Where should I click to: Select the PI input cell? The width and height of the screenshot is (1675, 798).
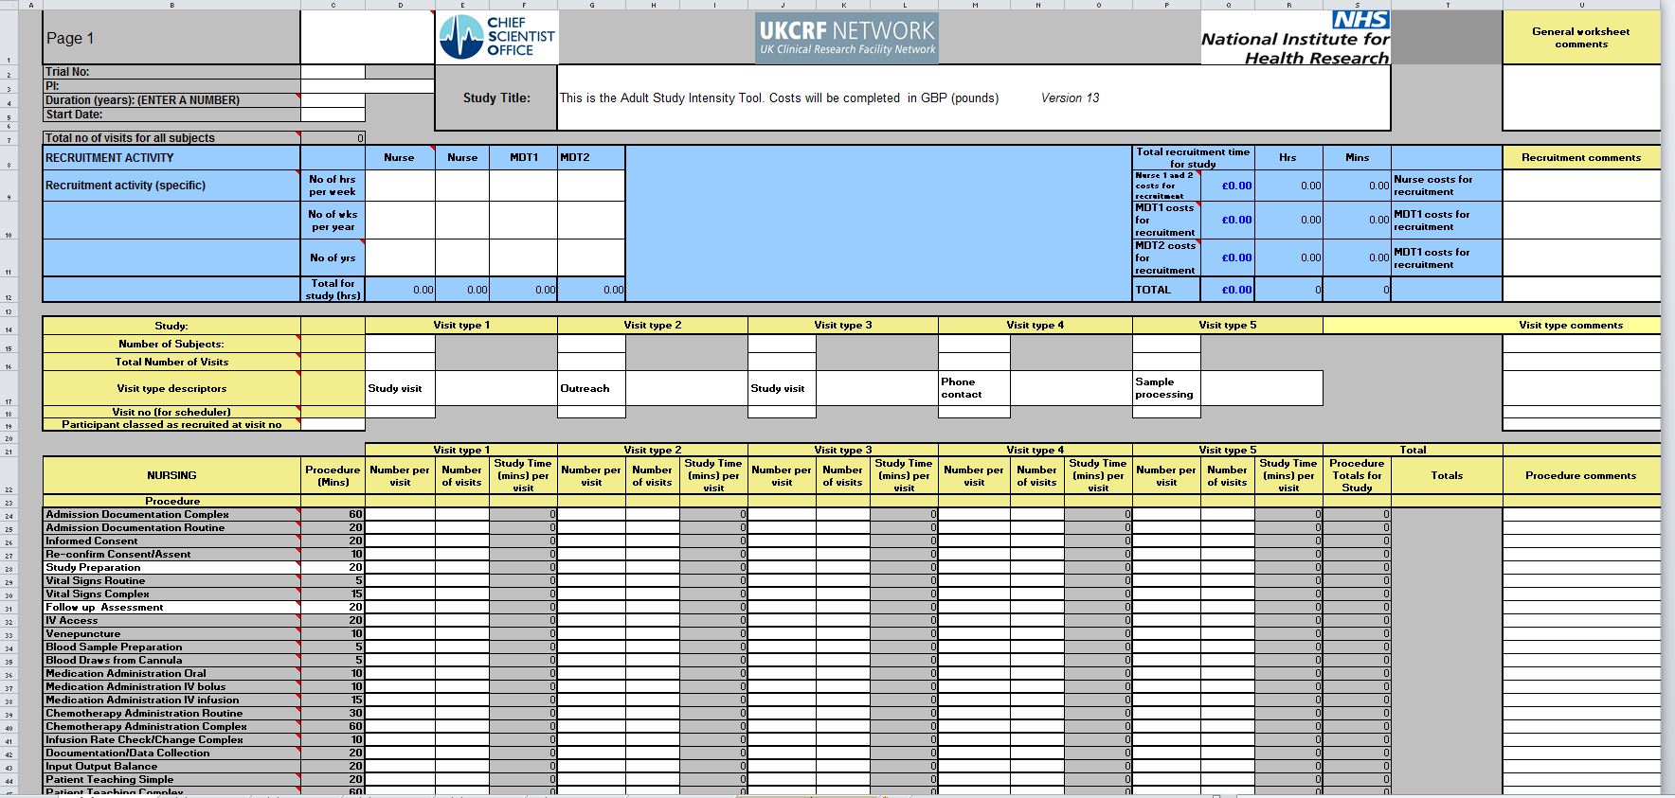pos(368,86)
